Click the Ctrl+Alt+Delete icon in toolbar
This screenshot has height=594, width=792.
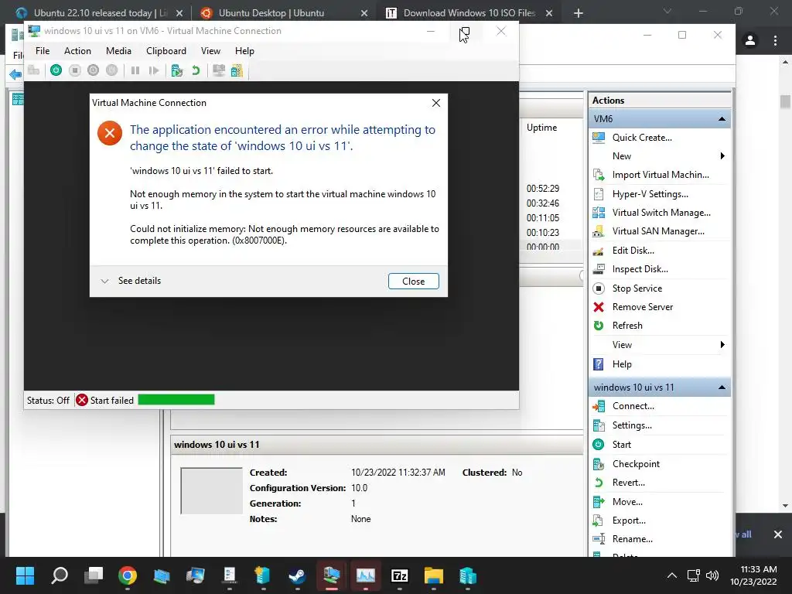(x=34, y=70)
